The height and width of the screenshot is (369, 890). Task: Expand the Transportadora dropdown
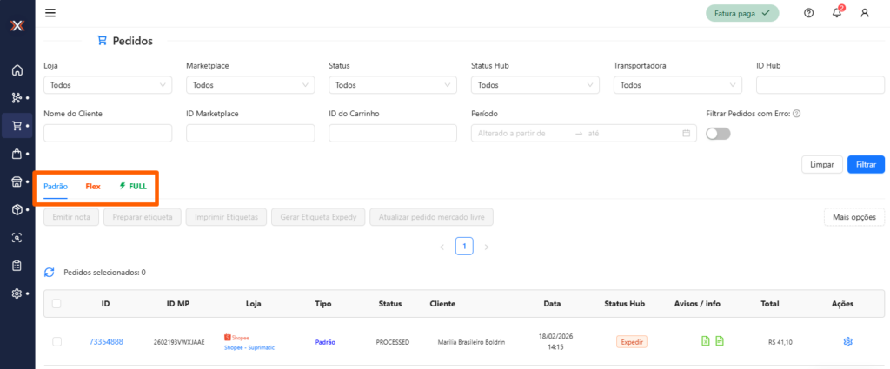[678, 85]
